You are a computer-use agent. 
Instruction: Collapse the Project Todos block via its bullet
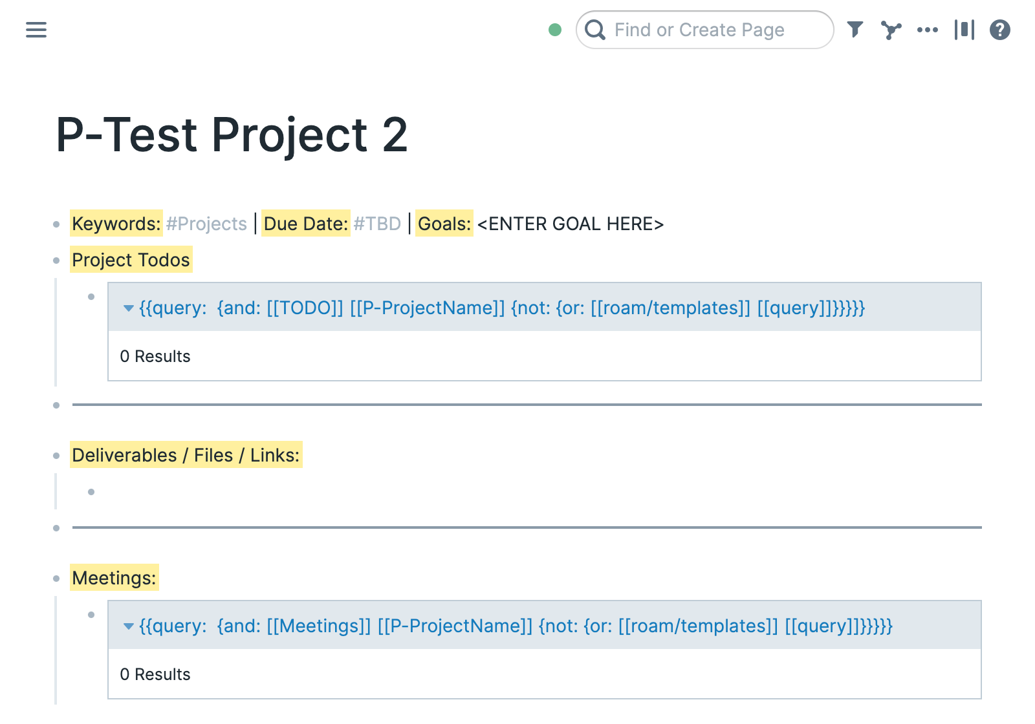point(56,260)
